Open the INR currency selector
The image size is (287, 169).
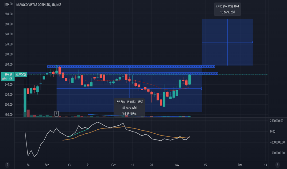coord(7,4)
